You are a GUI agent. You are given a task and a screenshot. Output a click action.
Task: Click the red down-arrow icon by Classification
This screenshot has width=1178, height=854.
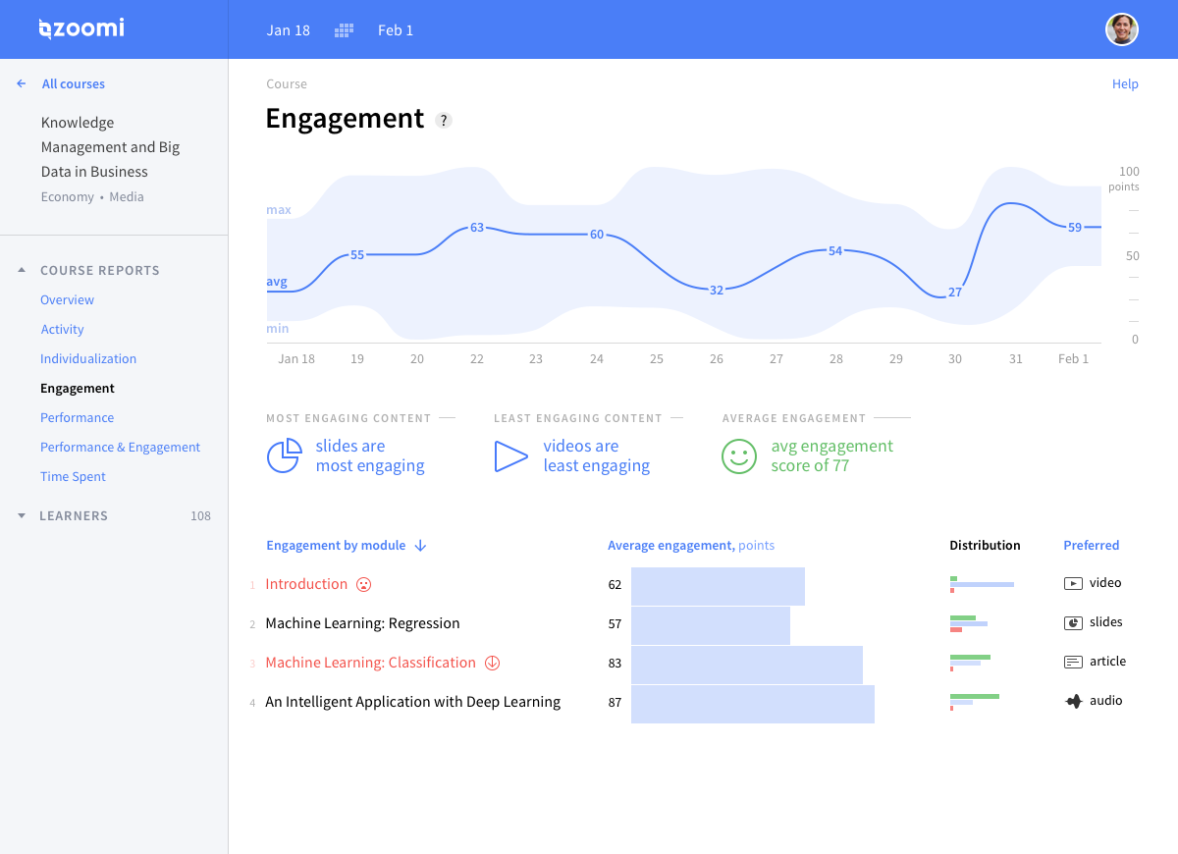point(493,663)
